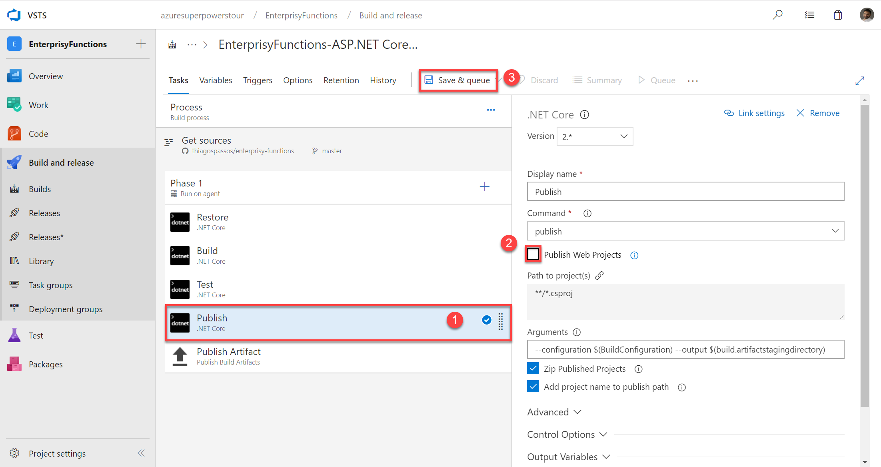Viewport: 881px width, 467px height.
Task: Click the Arguments input field
Action: [x=685, y=349]
